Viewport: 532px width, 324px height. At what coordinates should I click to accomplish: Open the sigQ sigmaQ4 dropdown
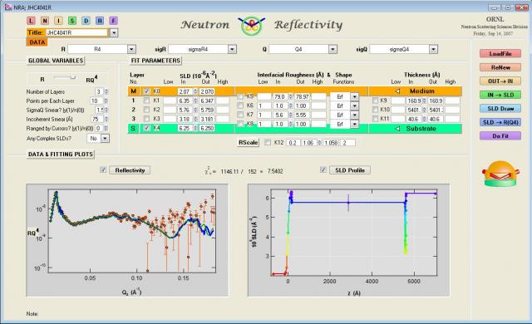(x=433, y=49)
